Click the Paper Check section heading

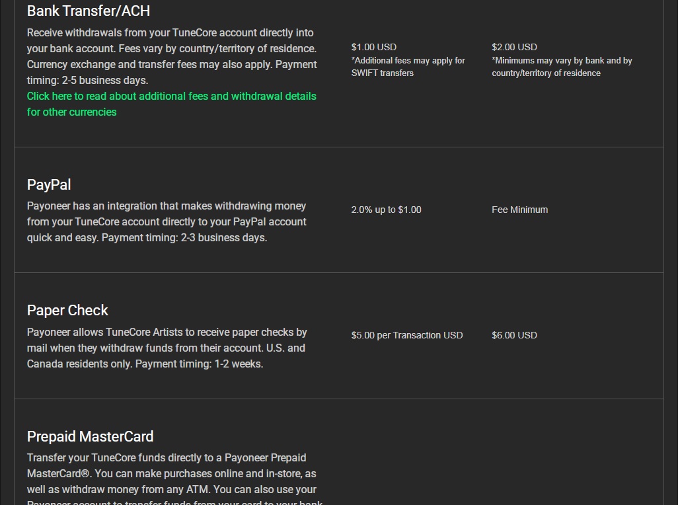tap(67, 311)
